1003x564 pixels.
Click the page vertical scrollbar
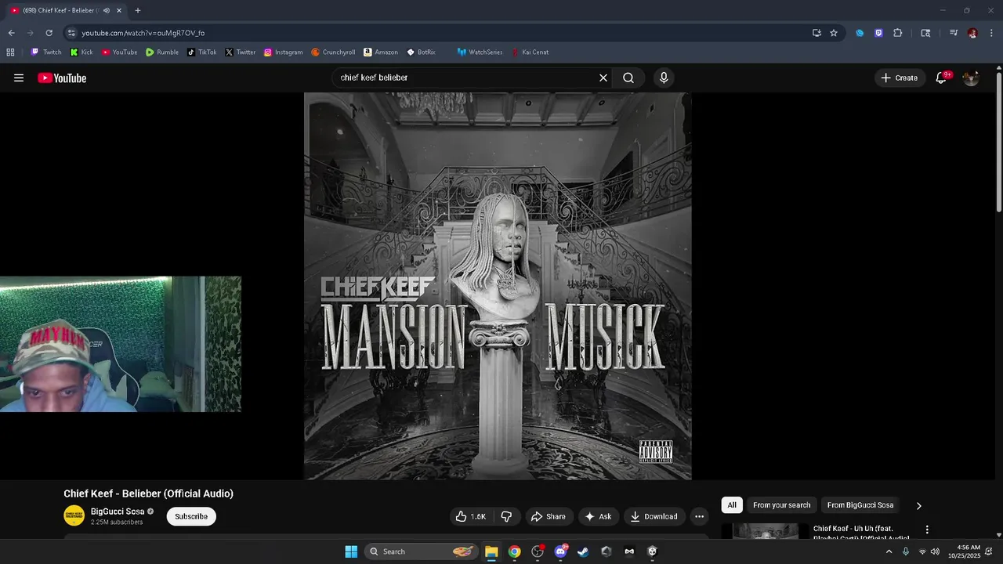pos(998,143)
